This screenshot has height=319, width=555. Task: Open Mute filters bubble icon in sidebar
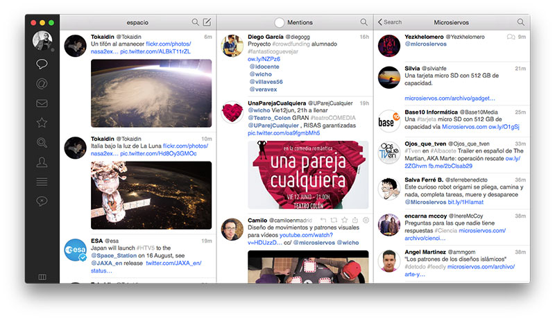[x=42, y=201]
